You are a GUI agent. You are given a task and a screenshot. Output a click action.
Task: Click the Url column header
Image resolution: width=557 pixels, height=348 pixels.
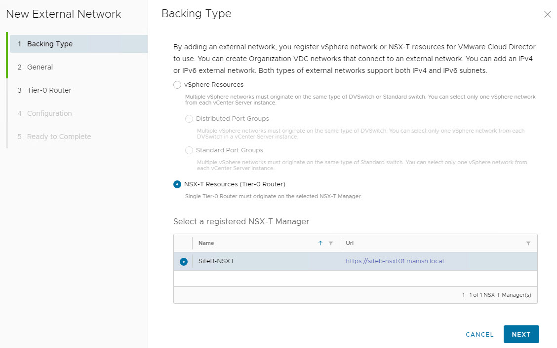click(350, 244)
